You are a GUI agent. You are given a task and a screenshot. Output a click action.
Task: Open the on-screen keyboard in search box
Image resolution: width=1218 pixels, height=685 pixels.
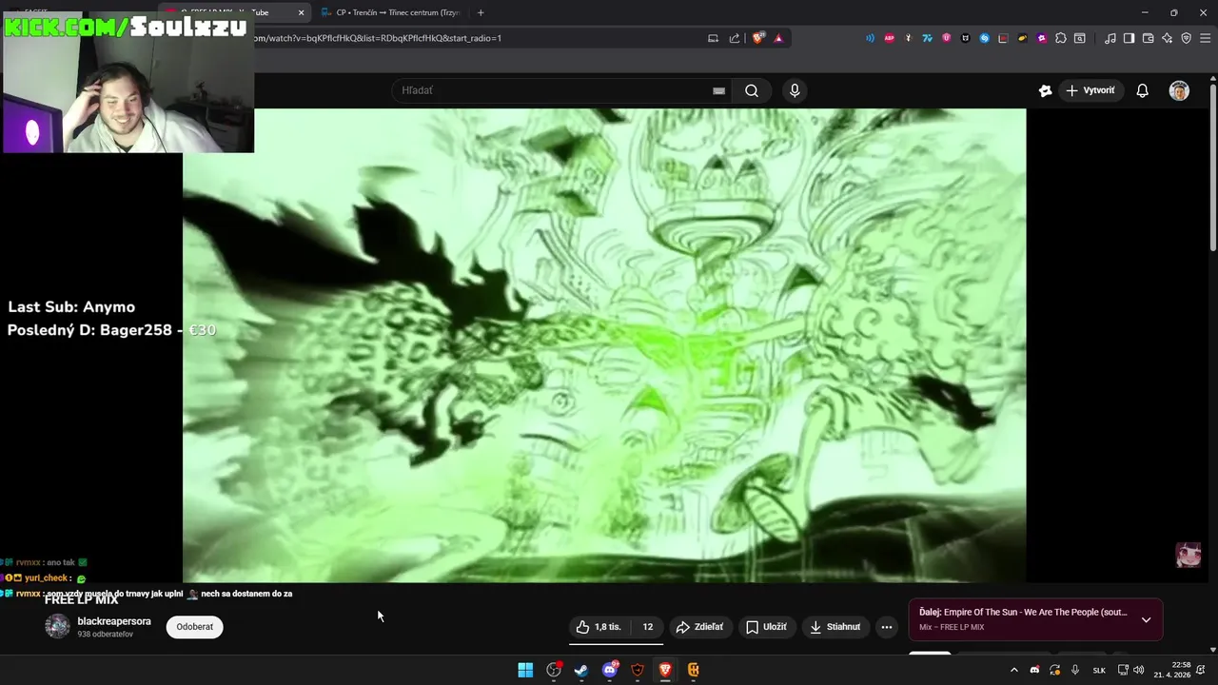pyautogui.click(x=719, y=90)
